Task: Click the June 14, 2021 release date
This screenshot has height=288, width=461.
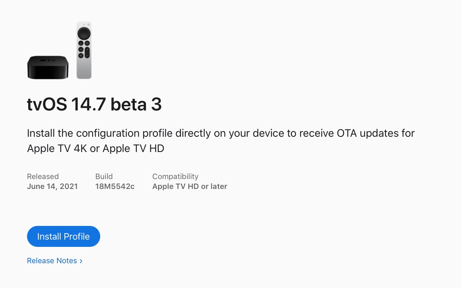Action: pyautogui.click(x=52, y=186)
